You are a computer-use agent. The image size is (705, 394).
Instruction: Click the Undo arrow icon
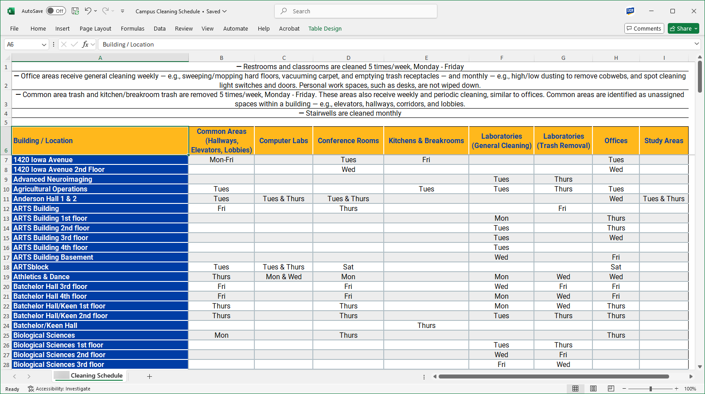point(88,11)
